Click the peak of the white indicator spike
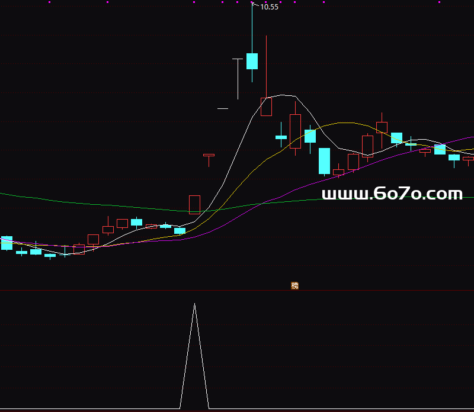The width and height of the screenshot is (474, 412). point(194,304)
